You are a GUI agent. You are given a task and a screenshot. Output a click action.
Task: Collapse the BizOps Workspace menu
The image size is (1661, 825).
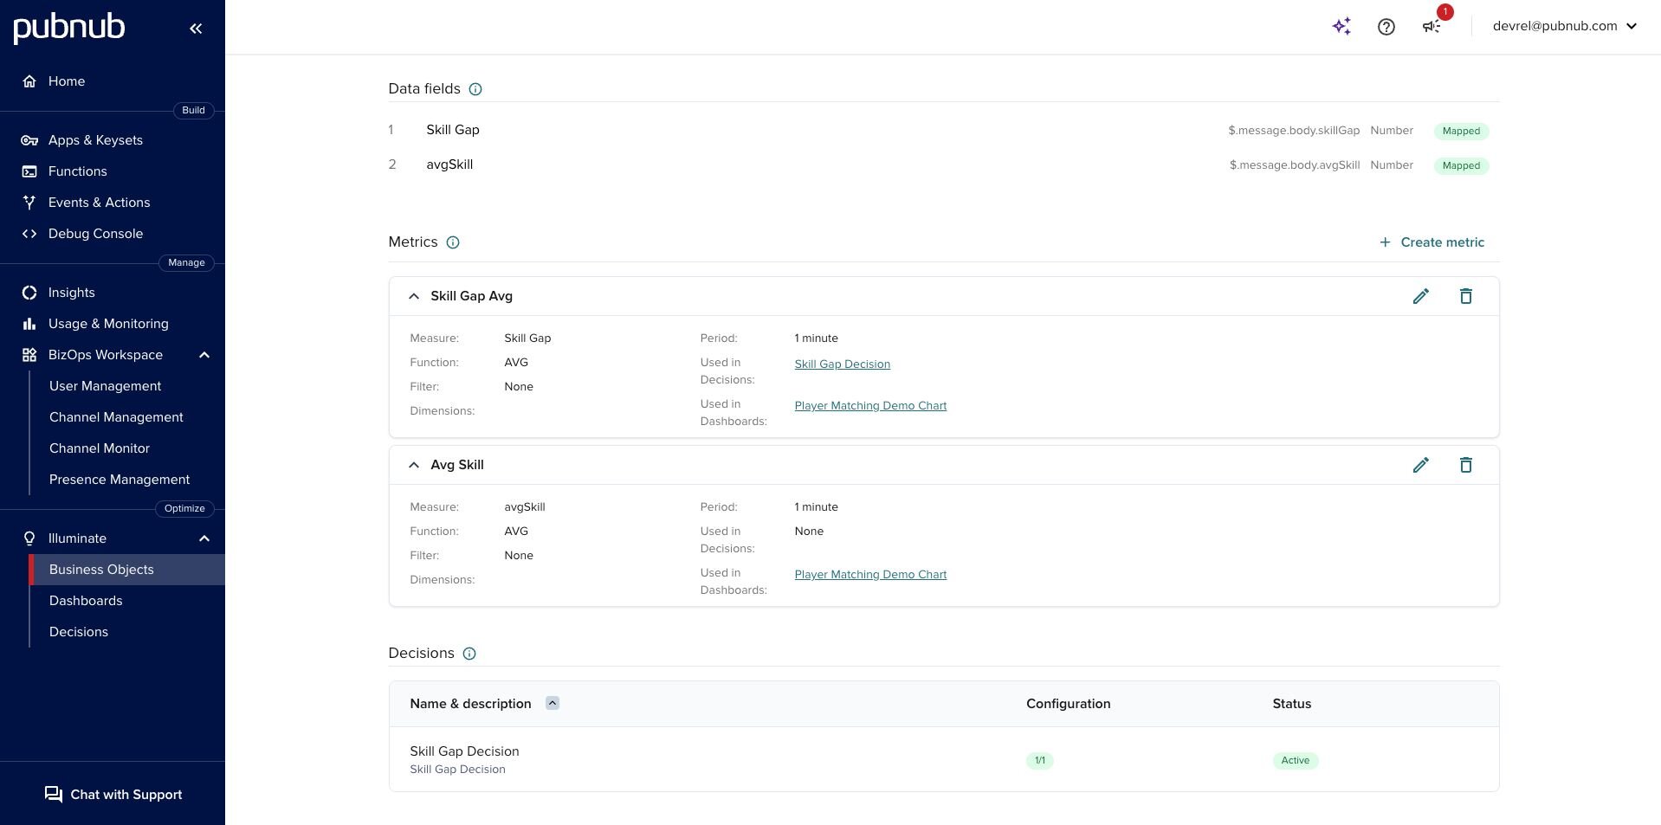[x=204, y=355]
